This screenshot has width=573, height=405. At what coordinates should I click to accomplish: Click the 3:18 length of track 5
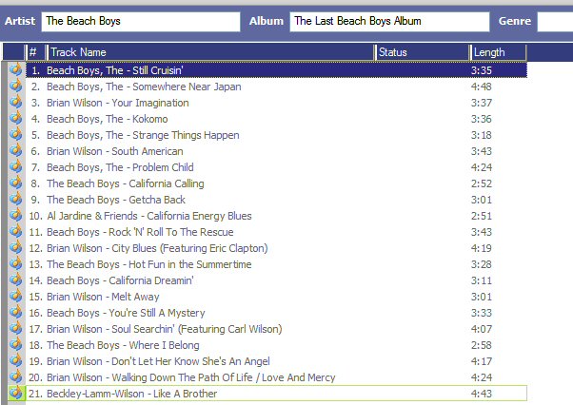[x=482, y=135]
